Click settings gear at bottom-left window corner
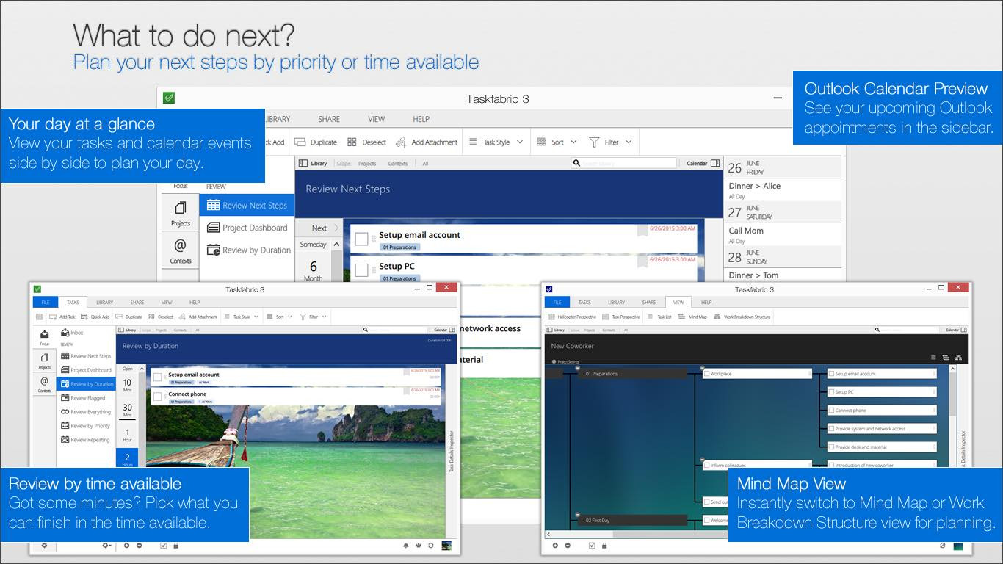Image resolution: width=1003 pixels, height=564 pixels. (x=44, y=546)
